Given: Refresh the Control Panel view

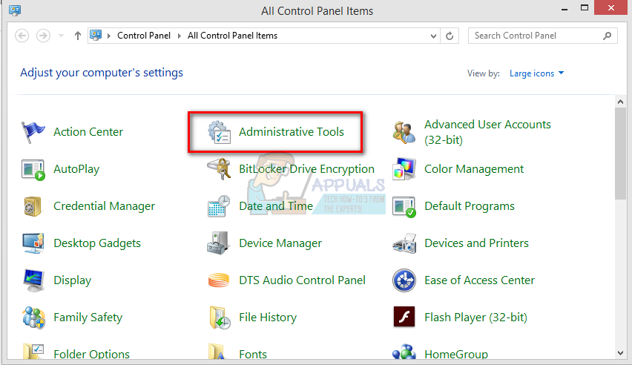Looking at the screenshot, I should 450,36.
